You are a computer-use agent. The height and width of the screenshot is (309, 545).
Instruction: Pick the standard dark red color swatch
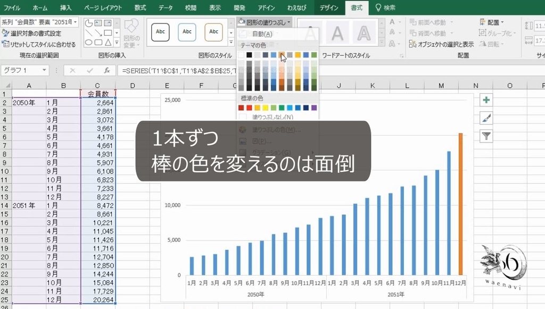tap(241, 107)
